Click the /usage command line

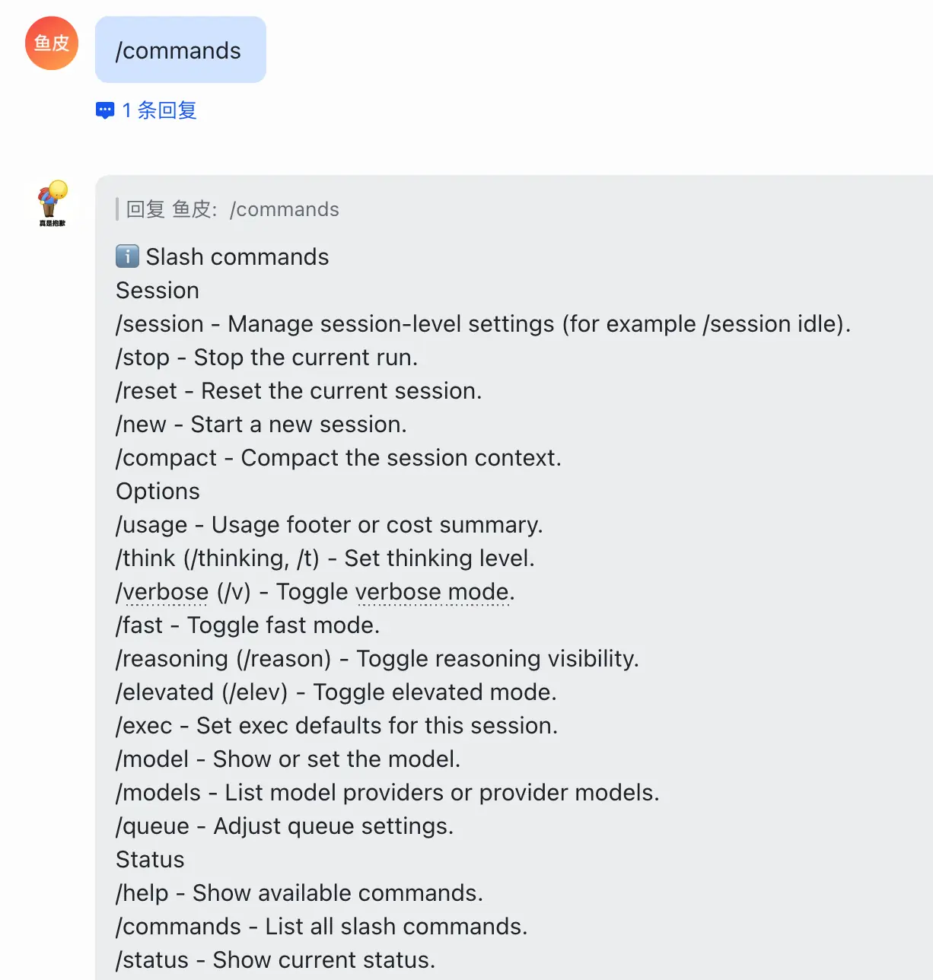(x=329, y=525)
